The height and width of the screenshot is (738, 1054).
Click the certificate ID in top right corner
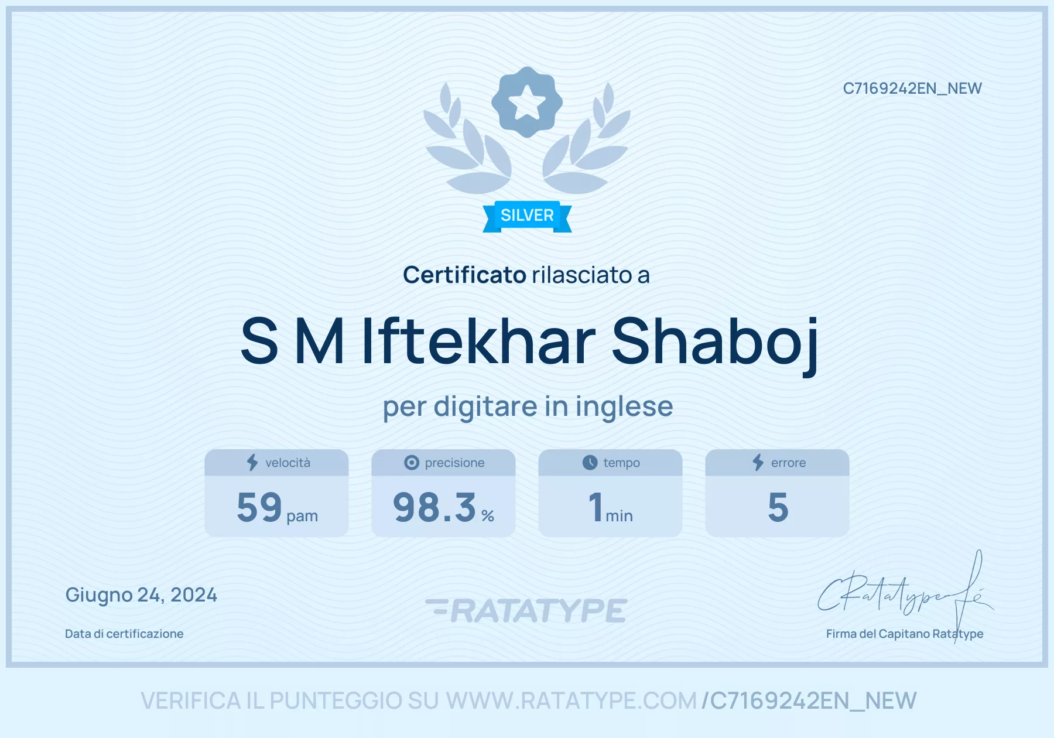pos(912,88)
